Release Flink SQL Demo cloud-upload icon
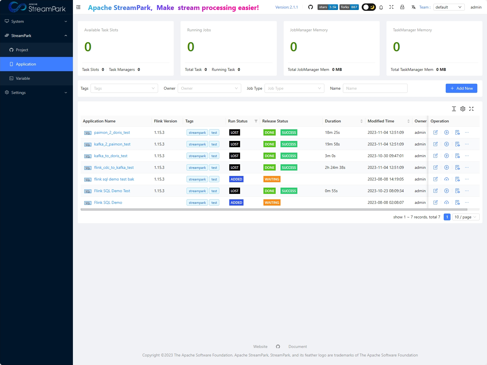Image resolution: width=487 pixels, height=365 pixels. (x=447, y=202)
